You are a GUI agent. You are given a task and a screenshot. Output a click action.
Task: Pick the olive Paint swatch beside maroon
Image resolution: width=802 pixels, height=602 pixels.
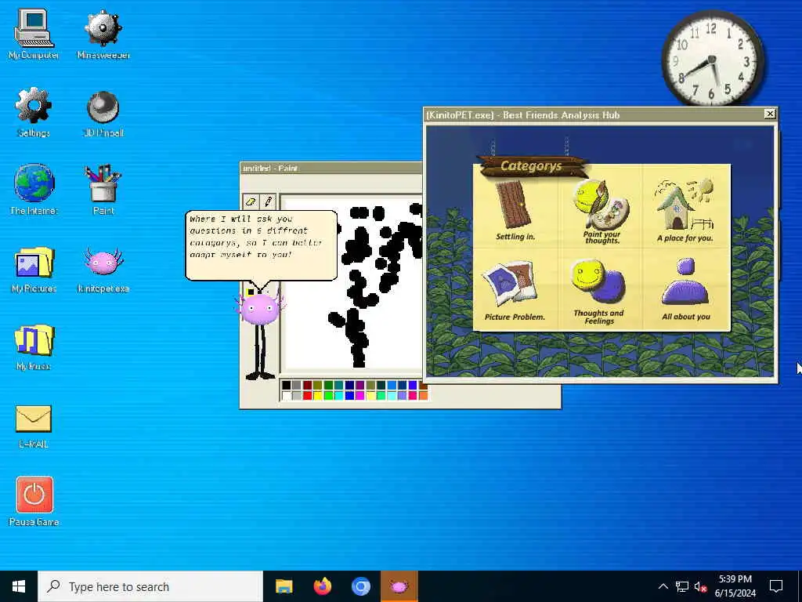coord(318,385)
